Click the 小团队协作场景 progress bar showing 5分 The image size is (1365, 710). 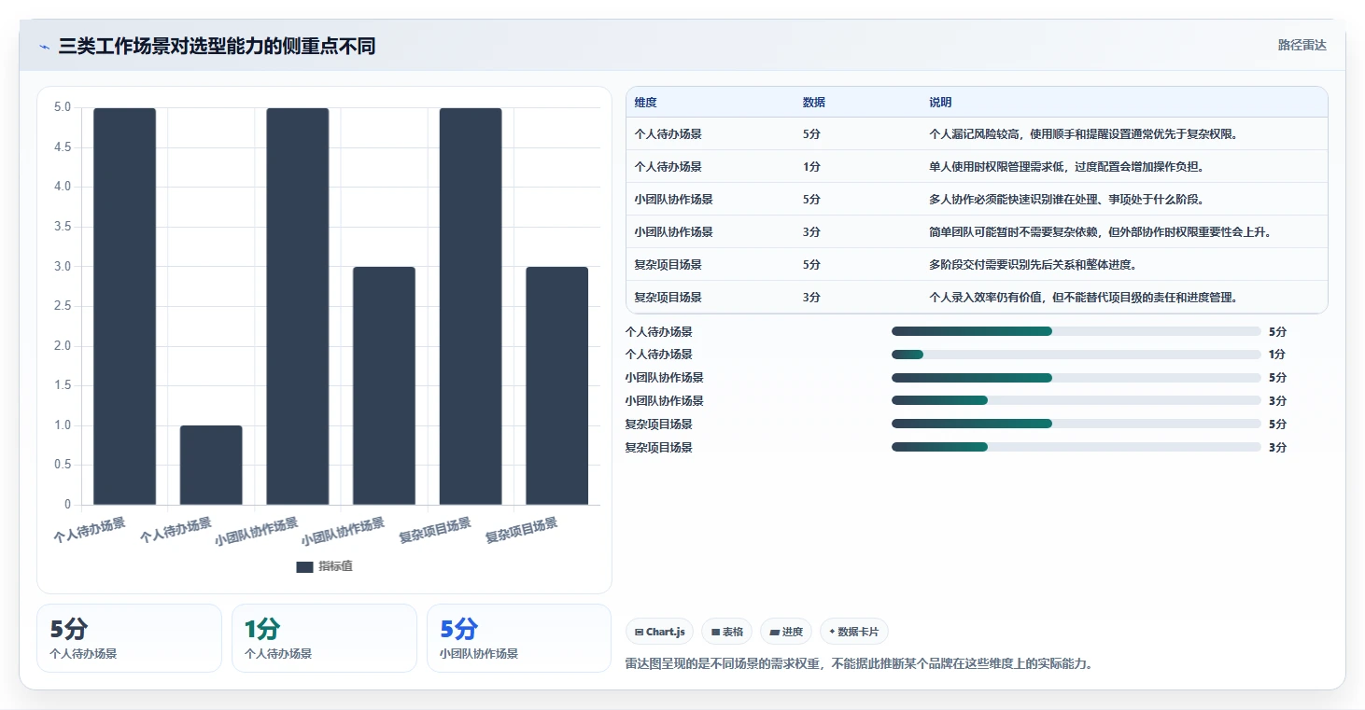[x=1077, y=378]
